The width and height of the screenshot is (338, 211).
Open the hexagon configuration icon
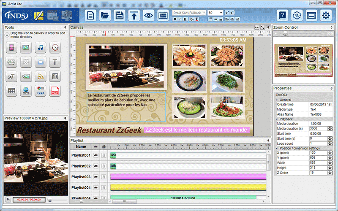(x=297, y=16)
